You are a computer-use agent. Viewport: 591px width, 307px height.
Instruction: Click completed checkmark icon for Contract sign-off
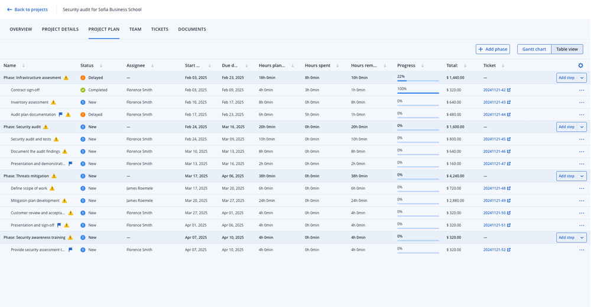coord(83,90)
